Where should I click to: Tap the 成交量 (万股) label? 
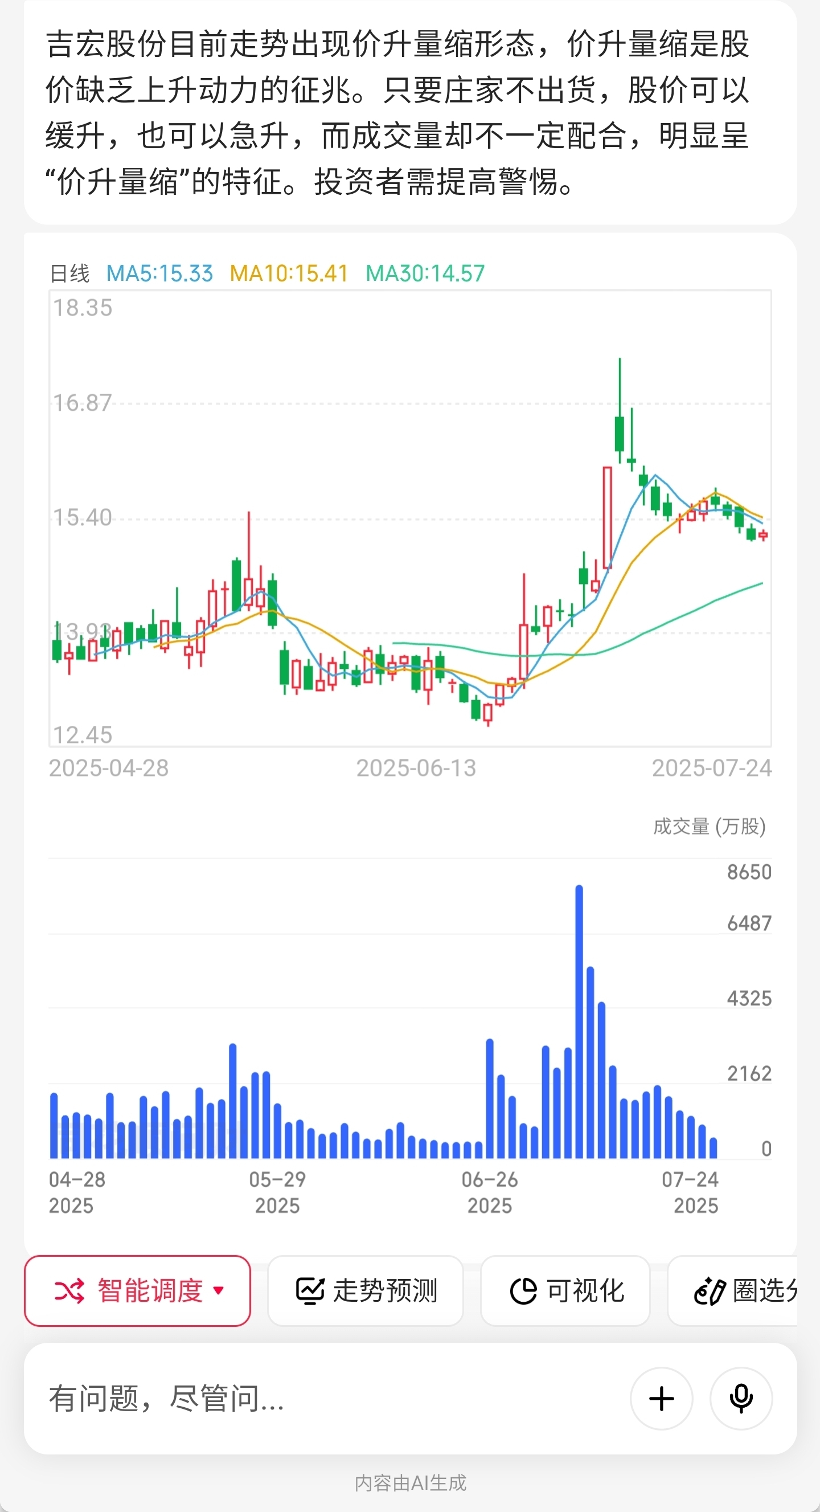click(709, 826)
